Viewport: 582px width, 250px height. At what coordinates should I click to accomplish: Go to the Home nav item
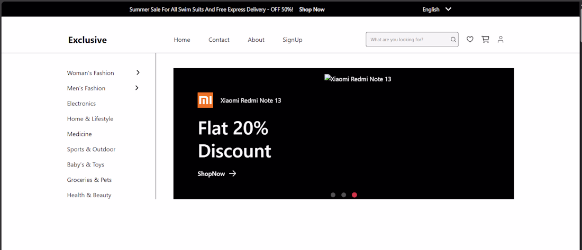(x=182, y=40)
